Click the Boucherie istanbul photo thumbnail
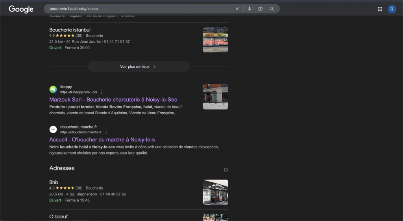Viewport: 403px width, 221px height. tap(215, 40)
